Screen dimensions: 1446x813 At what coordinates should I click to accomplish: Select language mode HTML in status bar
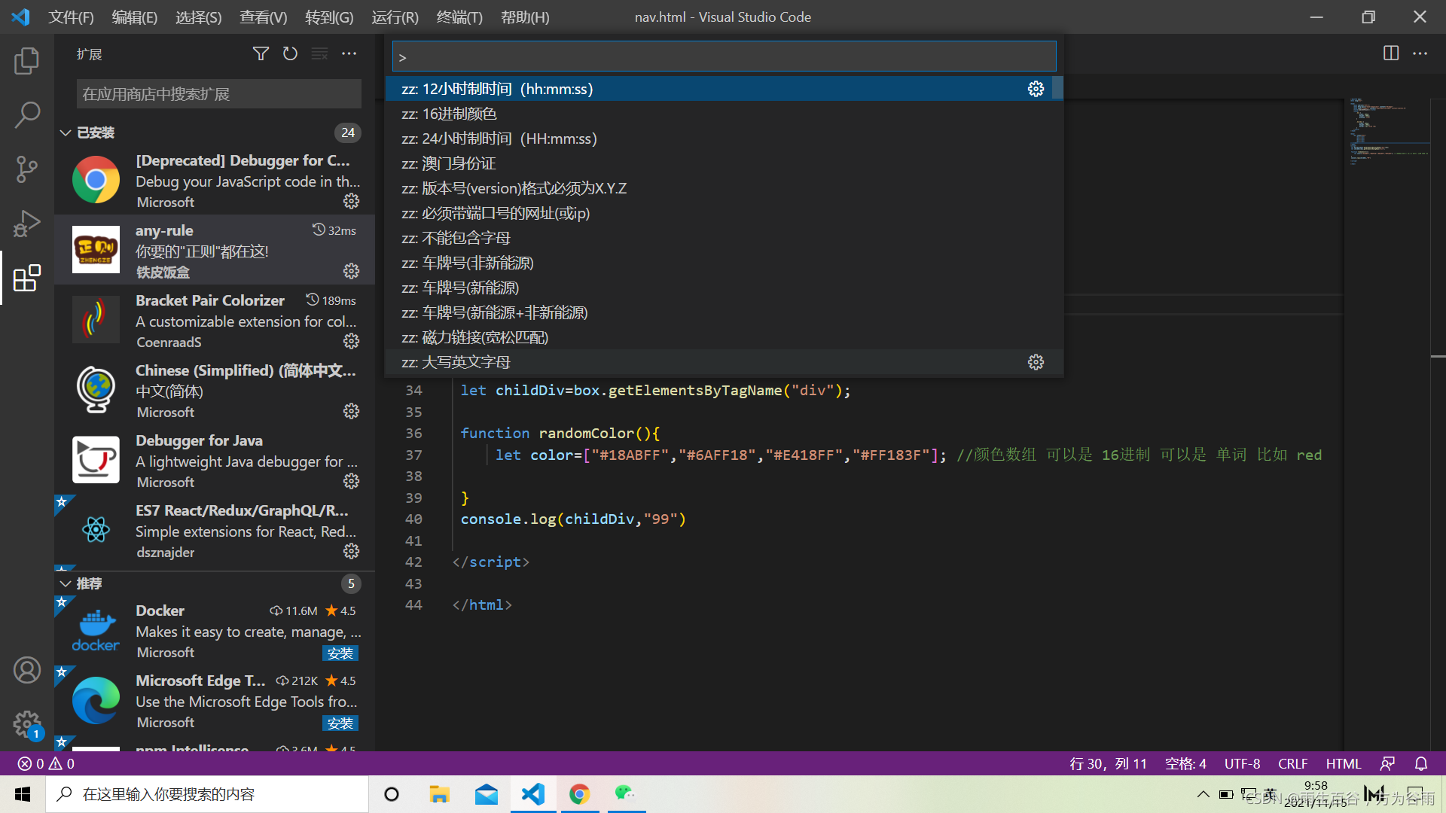pyautogui.click(x=1344, y=763)
